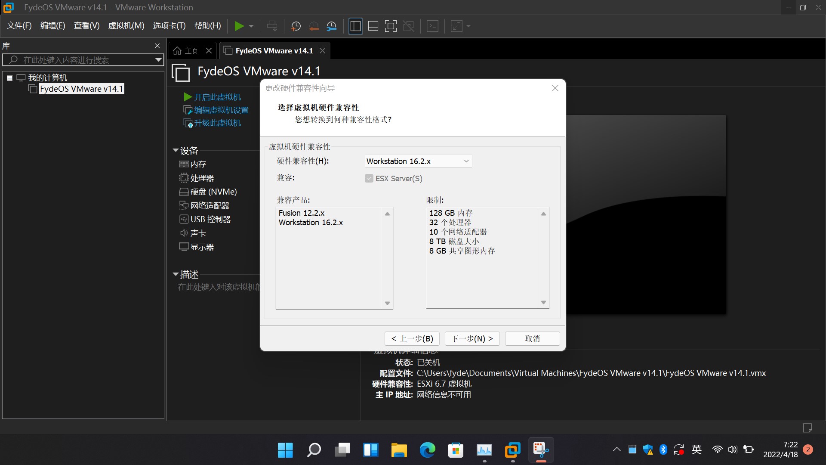The image size is (826, 465).
Task: Open Microsoft Edge from taskbar
Action: (427, 450)
